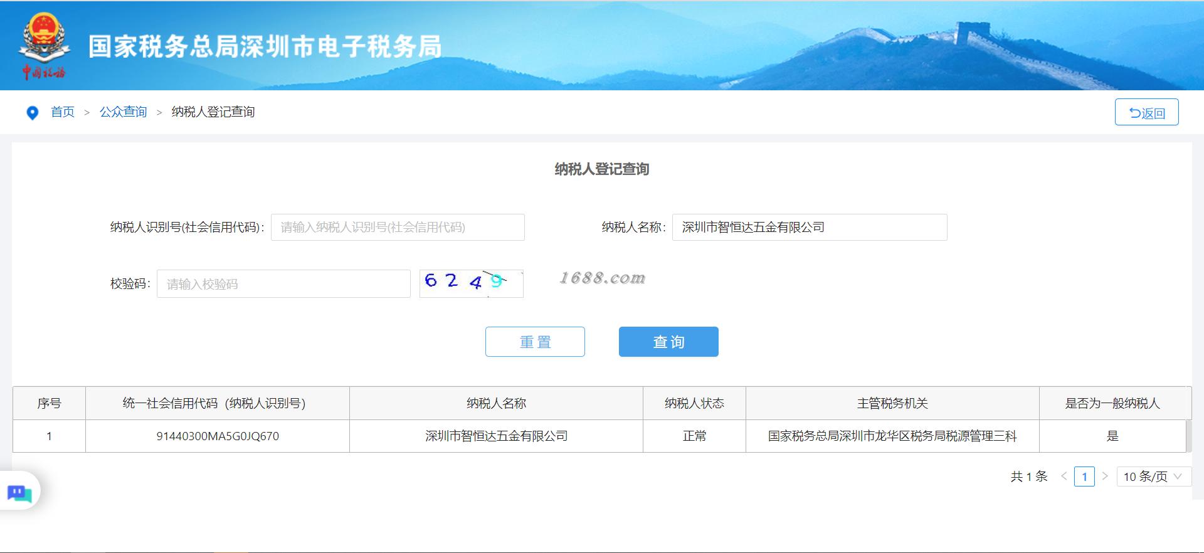This screenshot has height=553, width=1204.
Task: Click the 纳税人登记查询 breadcrumb text
Action: pos(213,112)
